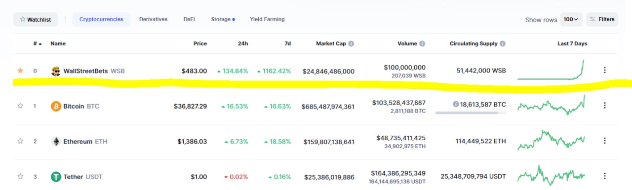The height and width of the screenshot is (190, 632).
Task: Open the Watchlist button
Action: (36, 20)
